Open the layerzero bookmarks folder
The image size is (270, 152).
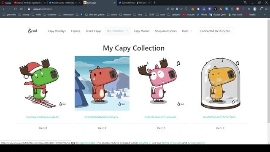[x=174, y=15]
